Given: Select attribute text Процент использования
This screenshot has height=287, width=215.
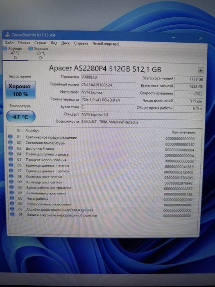Looking at the screenshot, I should [x=46, y=160].
